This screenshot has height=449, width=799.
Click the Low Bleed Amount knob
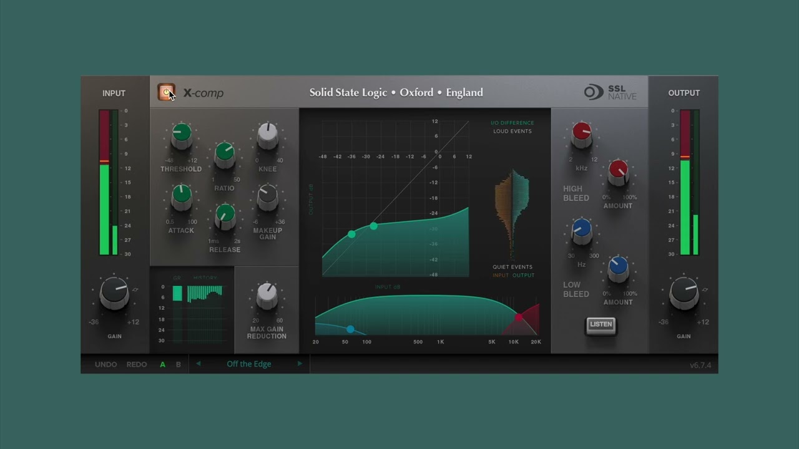pyautogui.click(x=618, y=268)
